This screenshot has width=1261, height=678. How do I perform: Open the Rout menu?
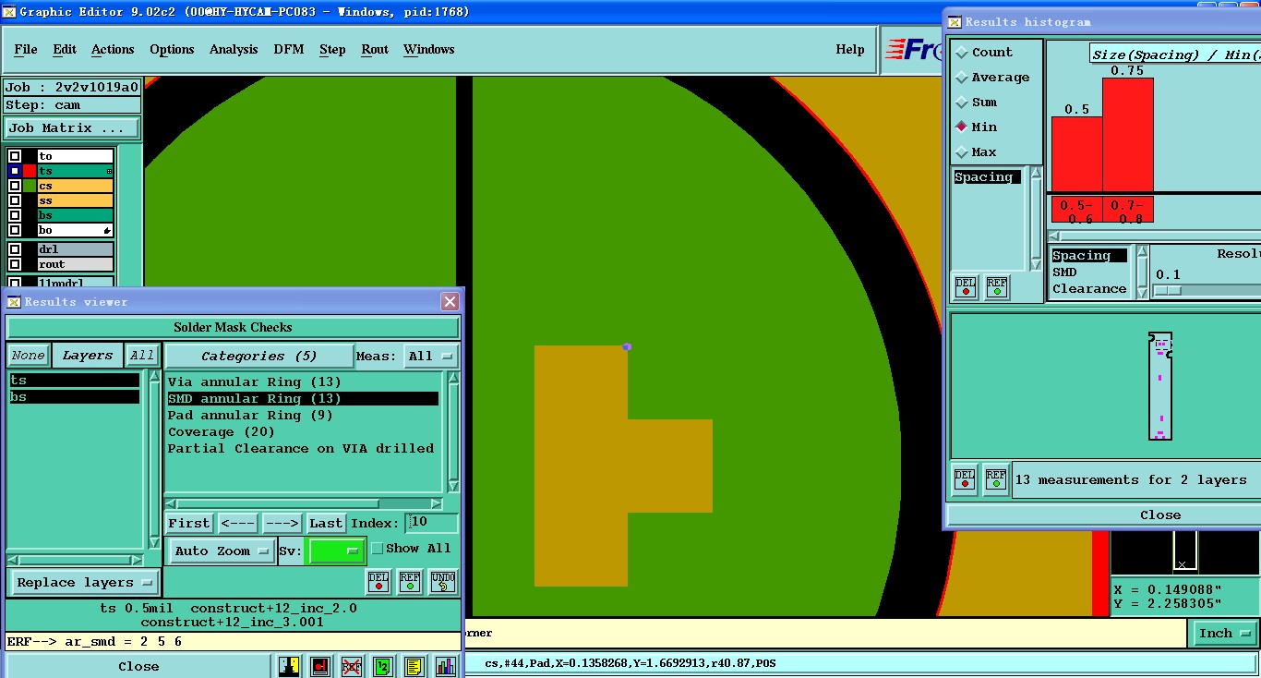(x=375, y=50)
